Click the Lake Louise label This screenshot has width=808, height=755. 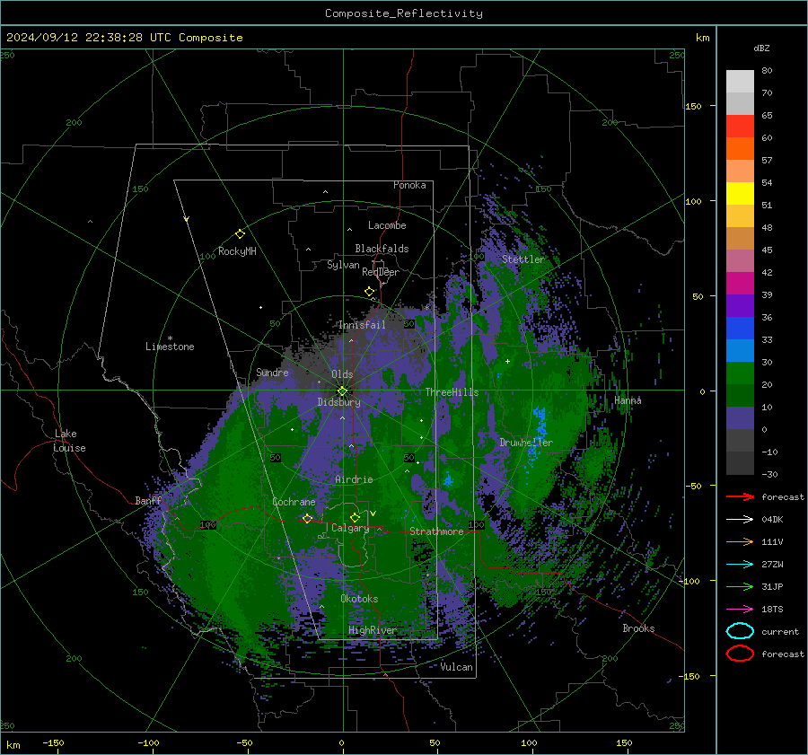[x=69, y=441]
